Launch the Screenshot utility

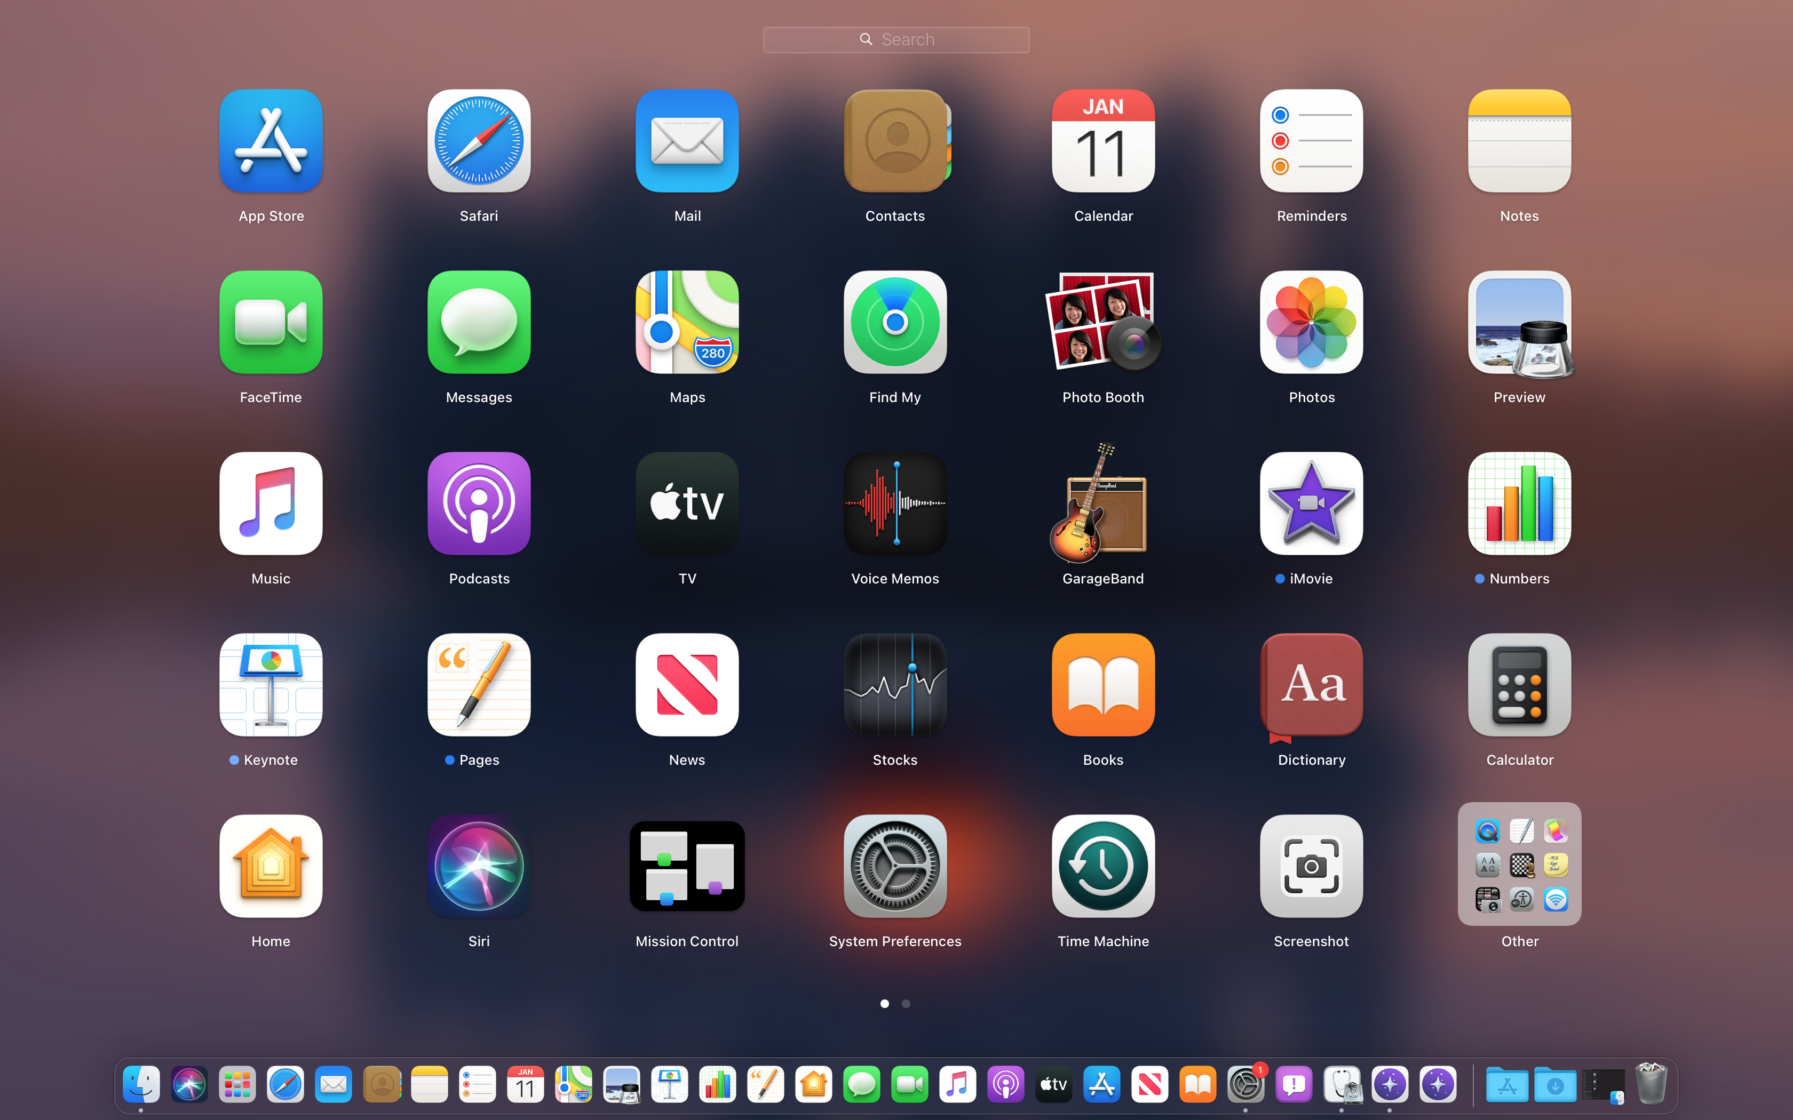1311,866
